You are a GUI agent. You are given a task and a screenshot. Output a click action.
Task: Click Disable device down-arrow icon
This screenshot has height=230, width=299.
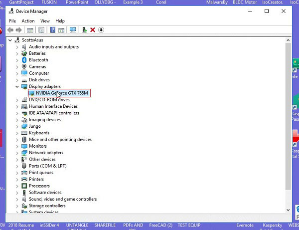101,30
